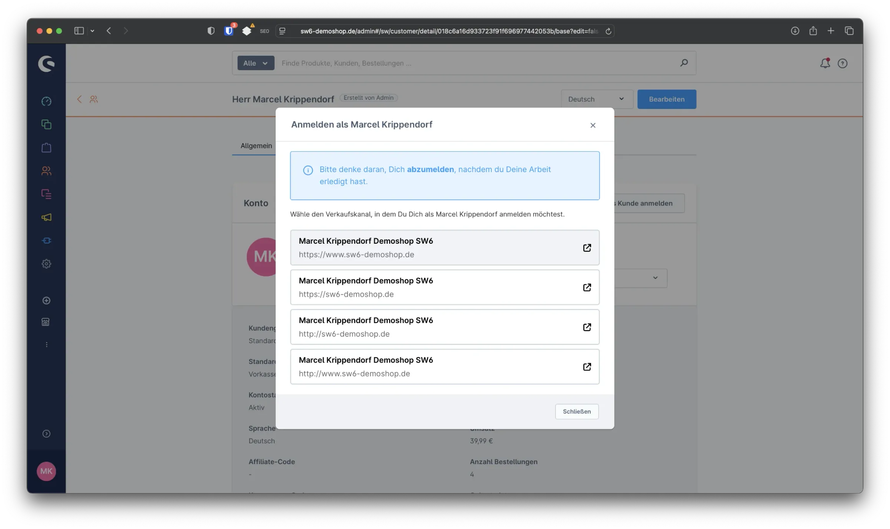Select the http://sw6-demoshop.de sales channel entry
Image resolution: width=890 pixels, height=529 pixels.
point(444,327)
